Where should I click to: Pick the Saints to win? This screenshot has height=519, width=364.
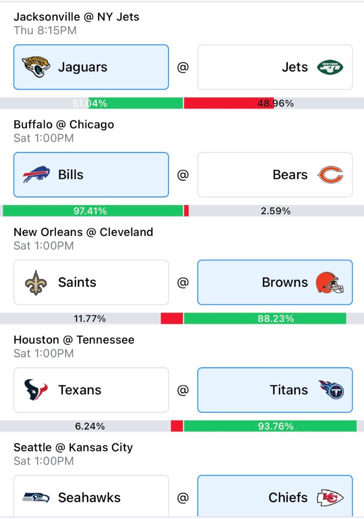click(x=91, y=282)
